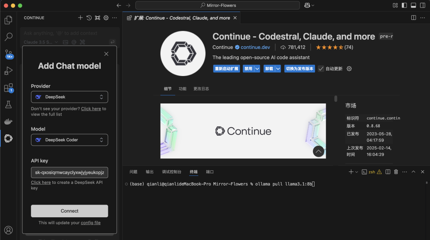Split the editor to the right
The width and height of the screenshot is (430, 240).
[414, 18]
